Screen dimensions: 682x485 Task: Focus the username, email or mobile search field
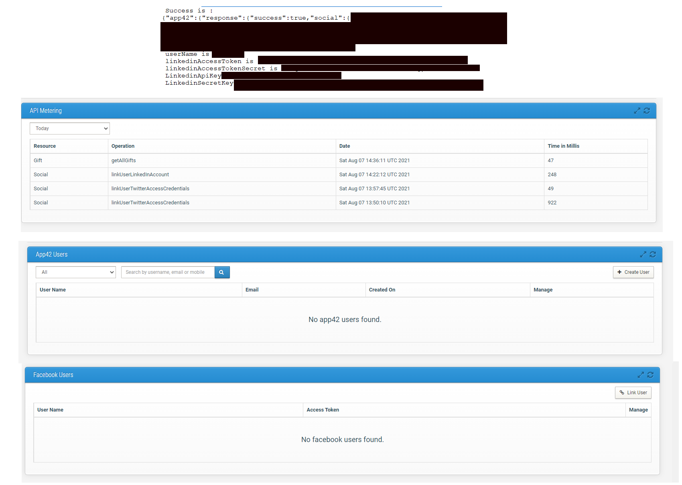click(168, 272)
